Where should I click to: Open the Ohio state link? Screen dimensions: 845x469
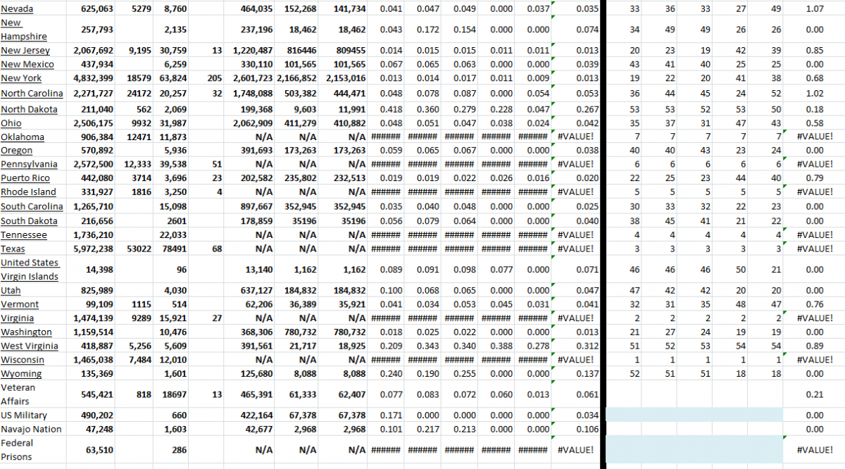coord(12,123)
